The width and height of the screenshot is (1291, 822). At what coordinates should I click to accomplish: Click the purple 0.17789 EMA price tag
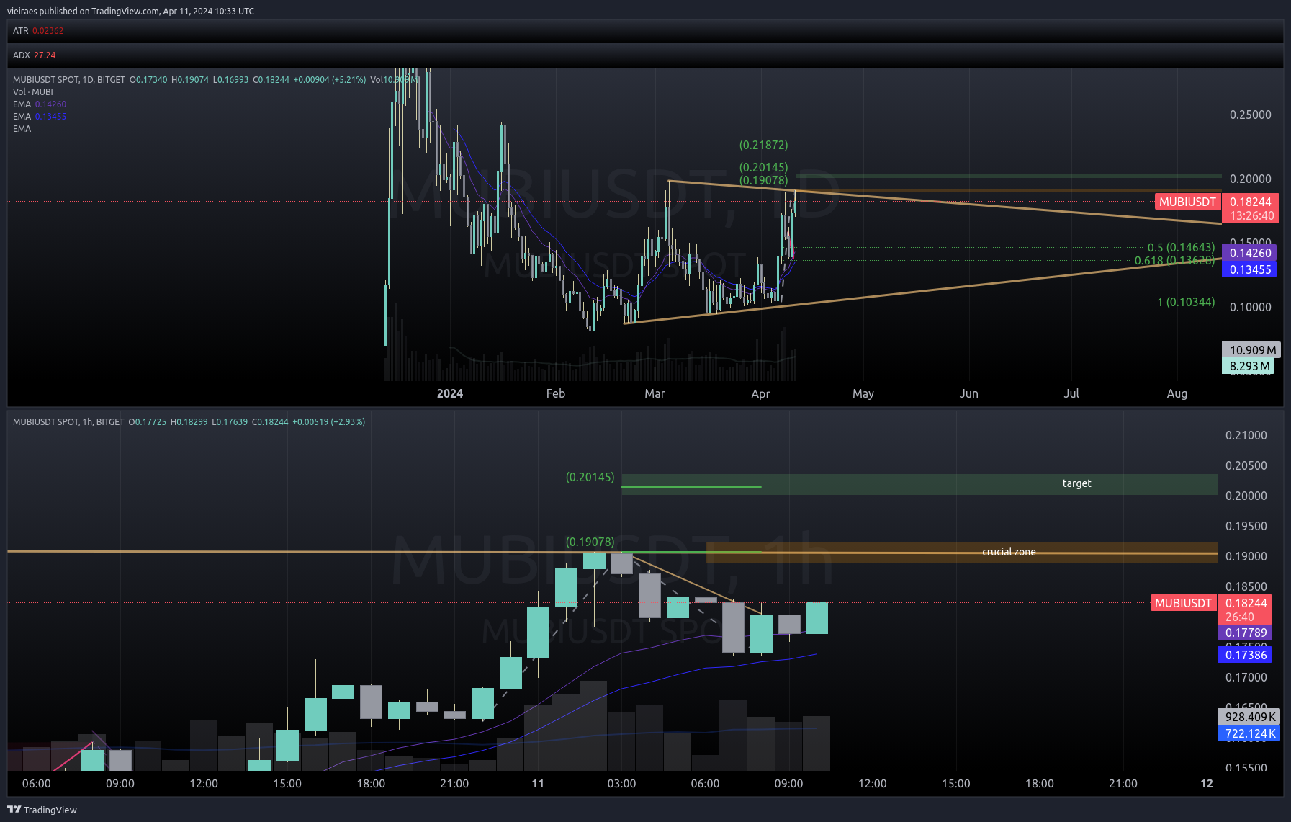1246,633
